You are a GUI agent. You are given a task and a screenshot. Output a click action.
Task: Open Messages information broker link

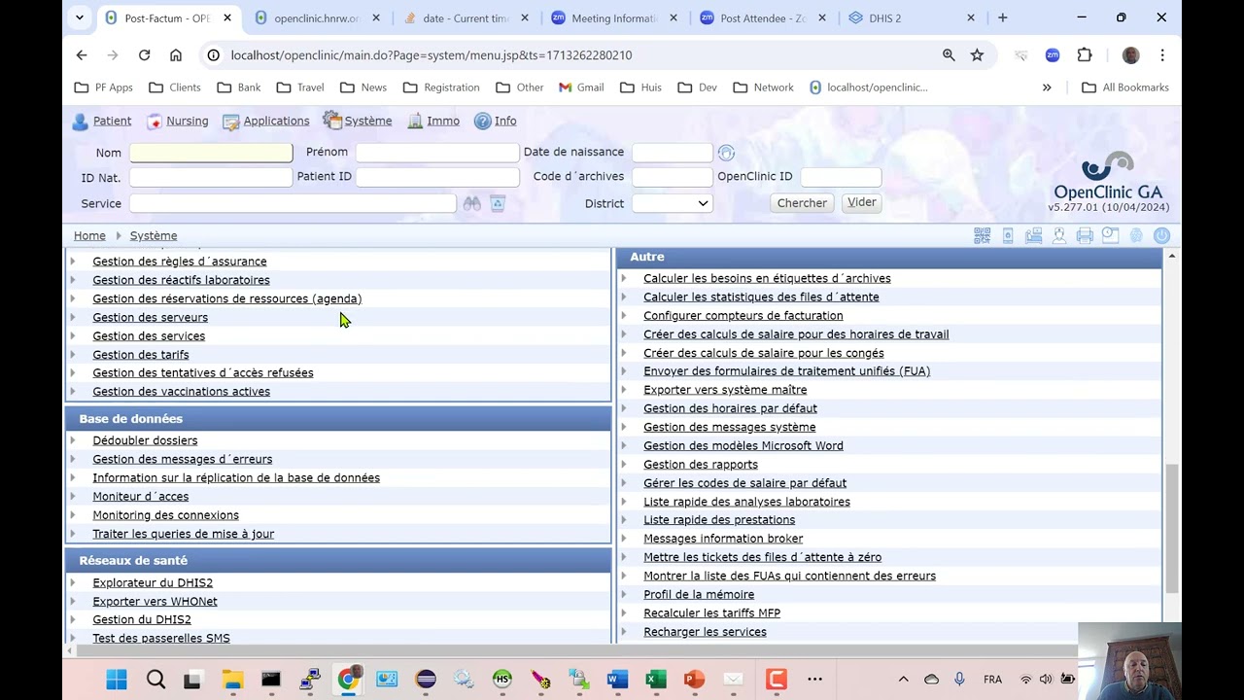click(723, 539)
